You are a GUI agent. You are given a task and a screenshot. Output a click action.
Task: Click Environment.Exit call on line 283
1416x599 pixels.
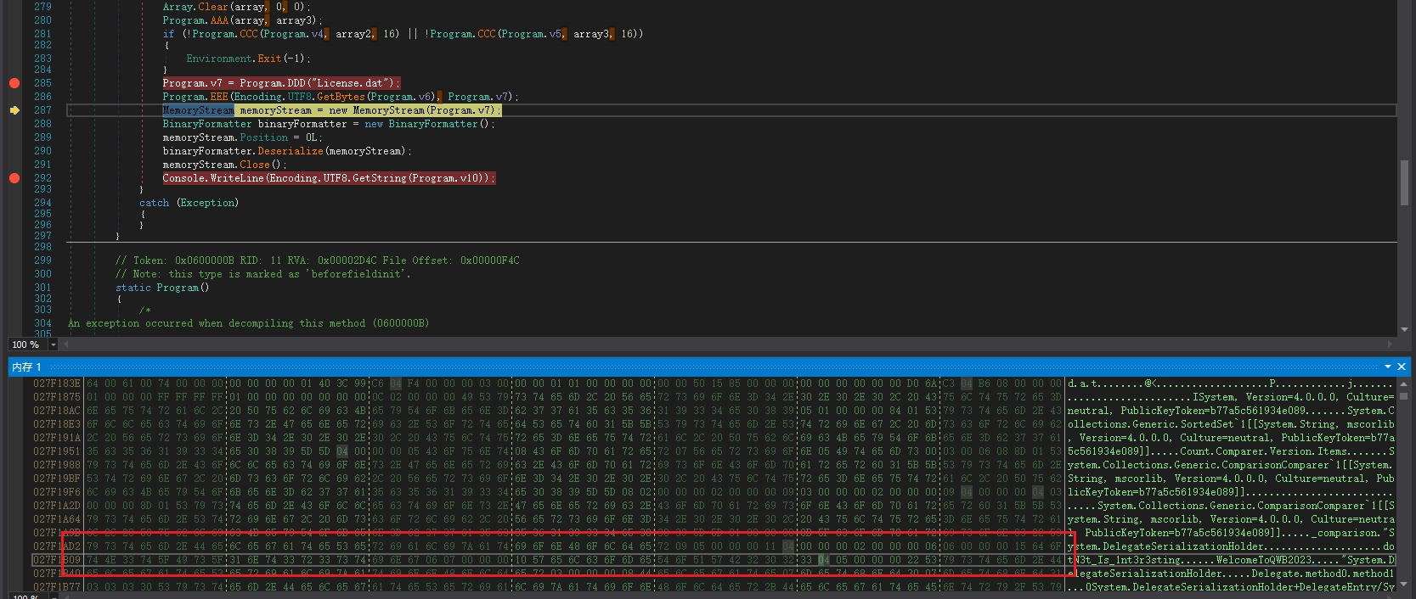(248, 59)
